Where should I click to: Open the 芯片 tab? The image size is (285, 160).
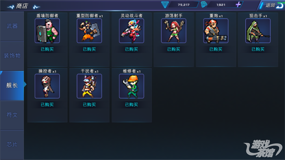point(12,145)
